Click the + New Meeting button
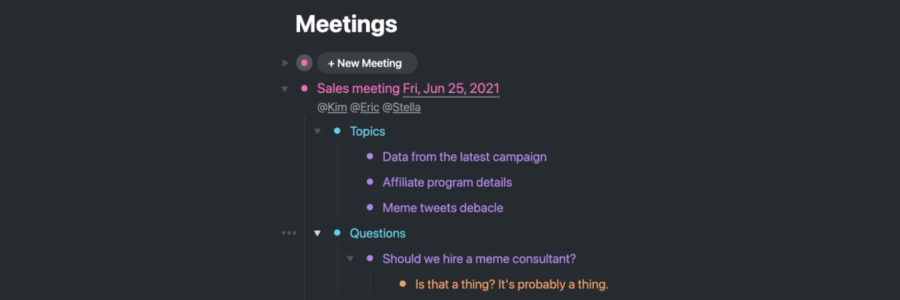 [x=367, y=63]
